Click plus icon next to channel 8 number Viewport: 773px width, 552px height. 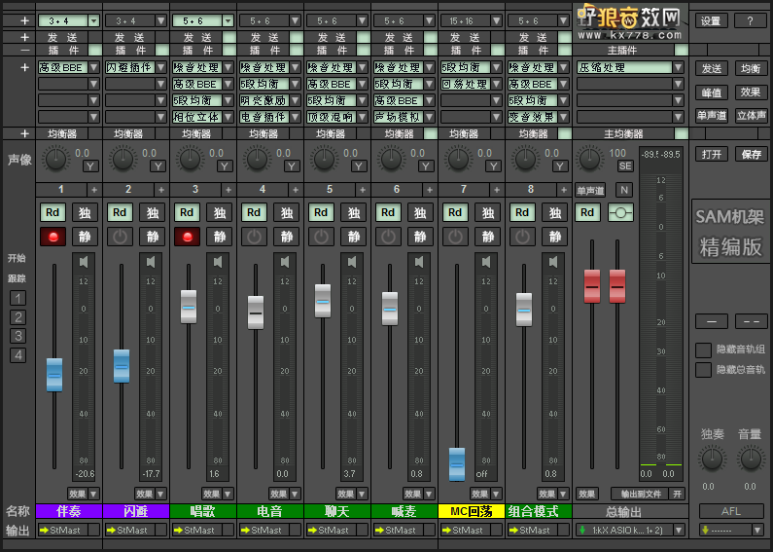tap(564, 190)
